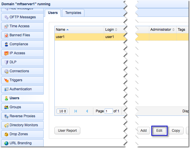Screen dimensions: 190x148
Task: Click the User Report button
Action: pos(68,131)
